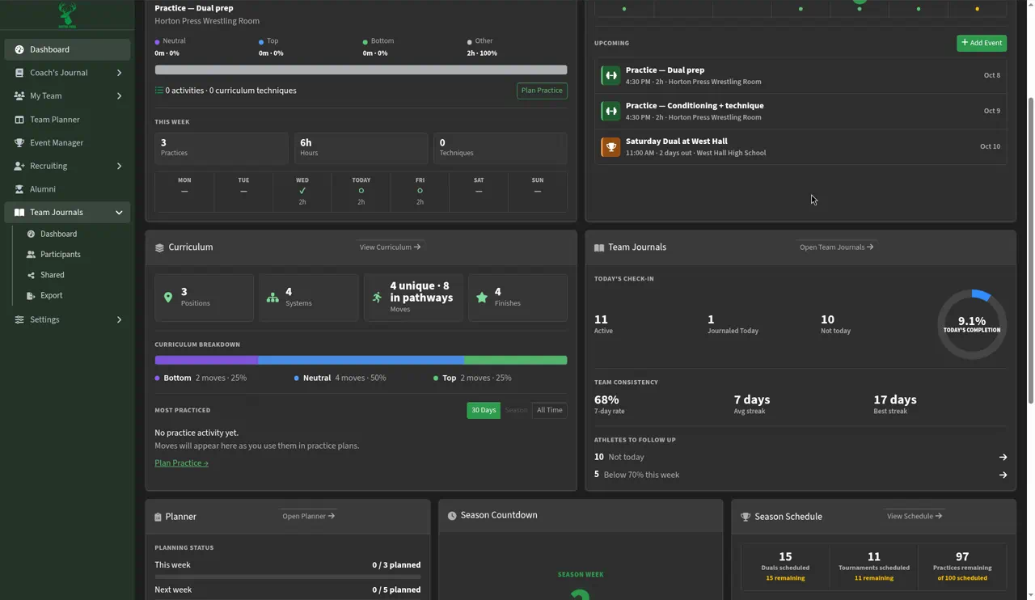Viewport: 1035px width, 600px height.
Task: Click the trophy icon for Saturday Dual at West Hall
Action: click(610, 146)
